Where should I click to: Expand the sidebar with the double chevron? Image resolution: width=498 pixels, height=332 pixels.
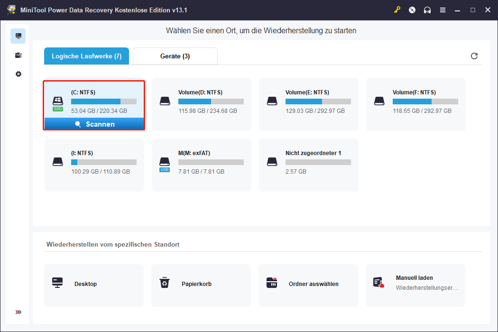[18, 312]
